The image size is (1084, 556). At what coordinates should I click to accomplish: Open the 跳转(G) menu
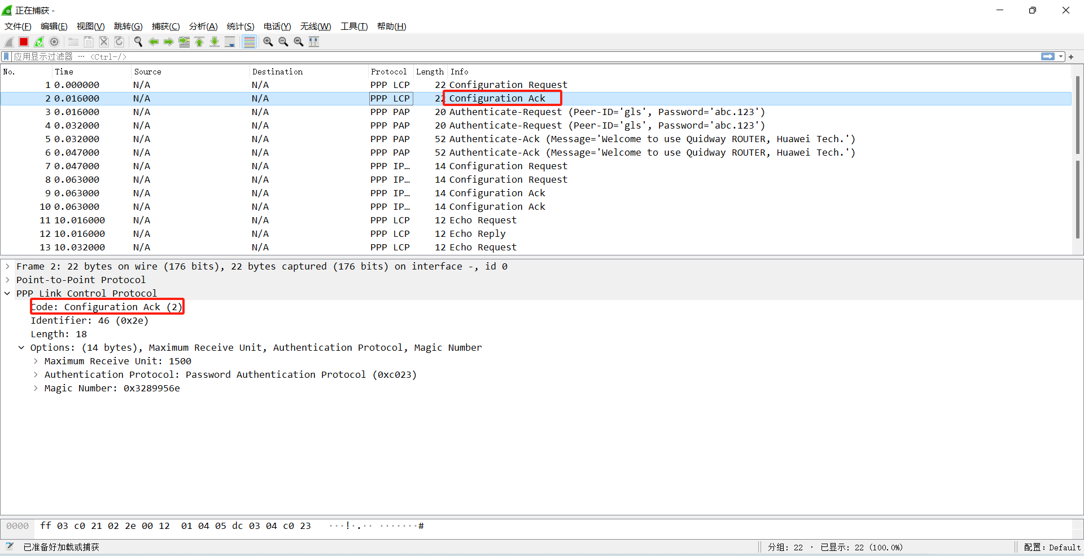(x=128, y=27)
